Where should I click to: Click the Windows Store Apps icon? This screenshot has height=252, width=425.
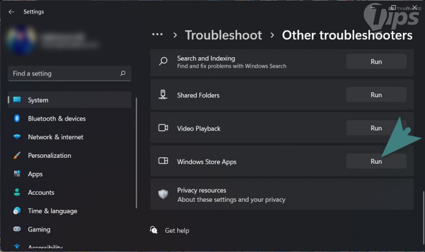tap(163, 161)
